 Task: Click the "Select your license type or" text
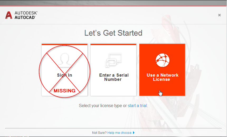point(103,106)
